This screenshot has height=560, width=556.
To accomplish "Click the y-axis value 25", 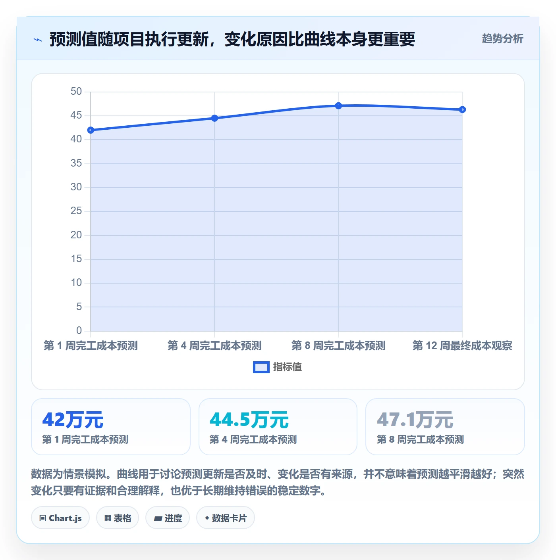I will [76, 211].
